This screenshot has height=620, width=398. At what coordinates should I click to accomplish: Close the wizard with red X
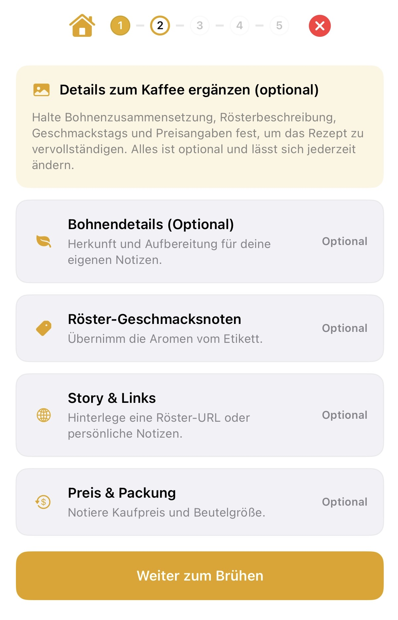(x=319, y=26)
